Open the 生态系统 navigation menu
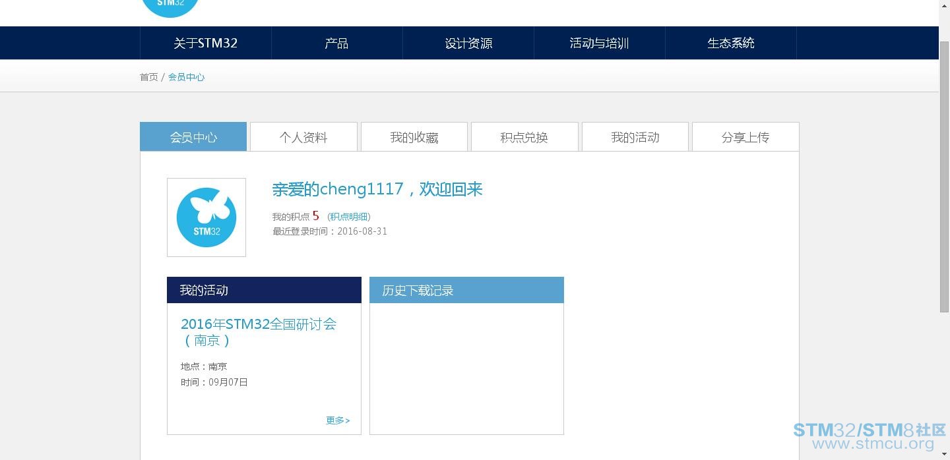 point(730,43)
